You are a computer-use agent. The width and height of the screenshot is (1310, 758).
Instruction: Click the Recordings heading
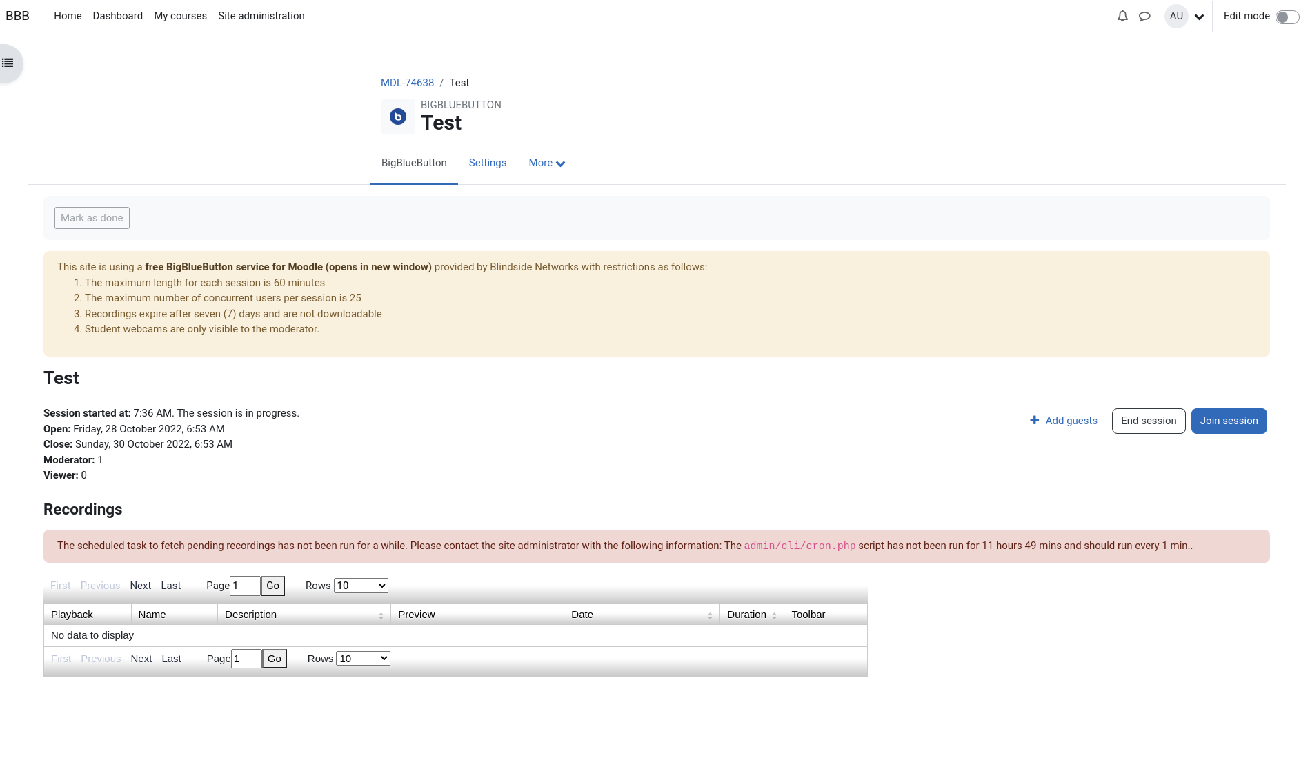(x=83, y=509)
